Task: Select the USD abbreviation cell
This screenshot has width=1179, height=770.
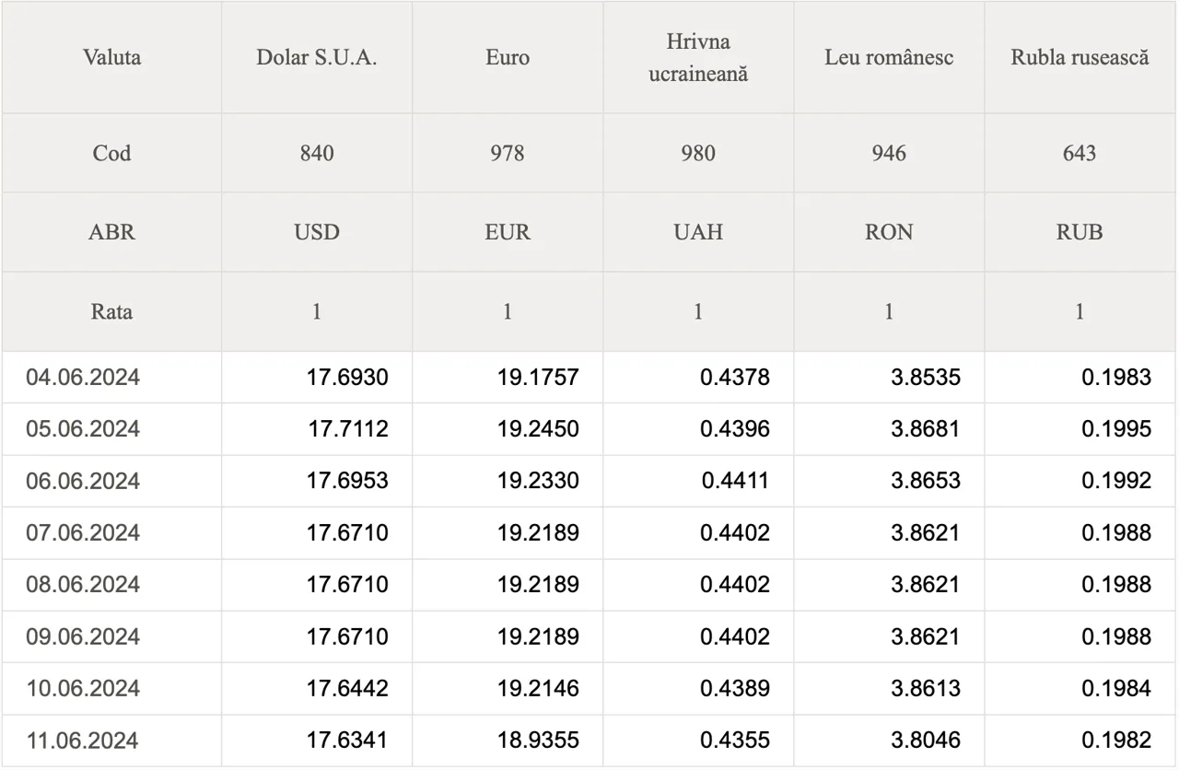Action: click(x=317, y=232)
